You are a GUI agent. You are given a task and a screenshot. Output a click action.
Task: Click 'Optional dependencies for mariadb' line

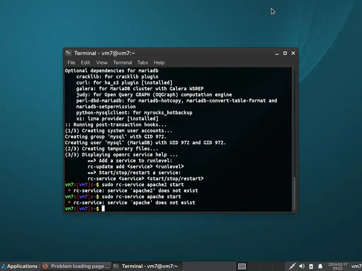tap(111, 71)
